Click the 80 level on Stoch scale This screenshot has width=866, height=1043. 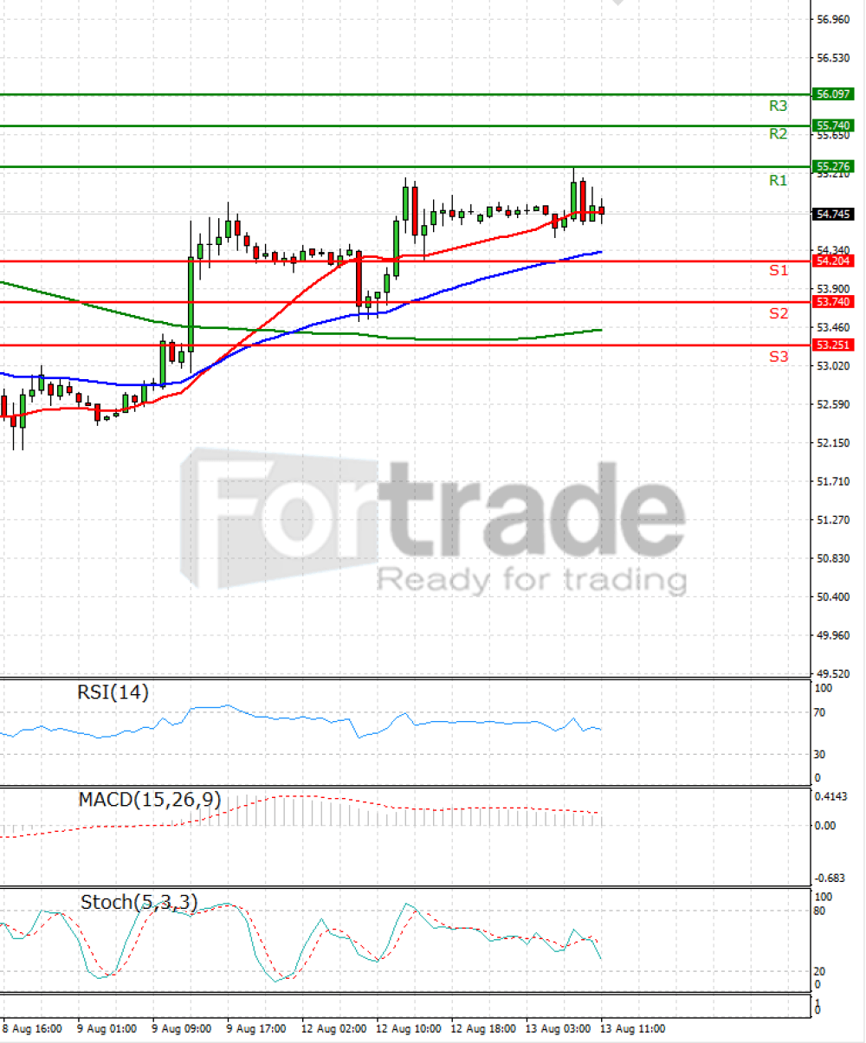click(x=821, y=911)
